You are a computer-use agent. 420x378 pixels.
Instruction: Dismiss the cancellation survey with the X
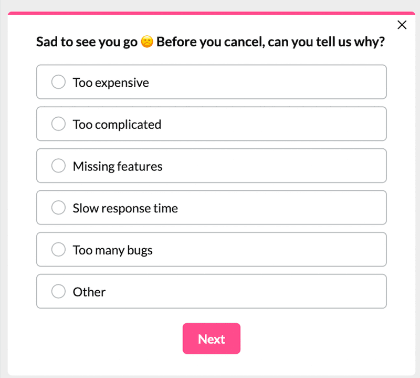pyautogui.click(x=402, y=25)
